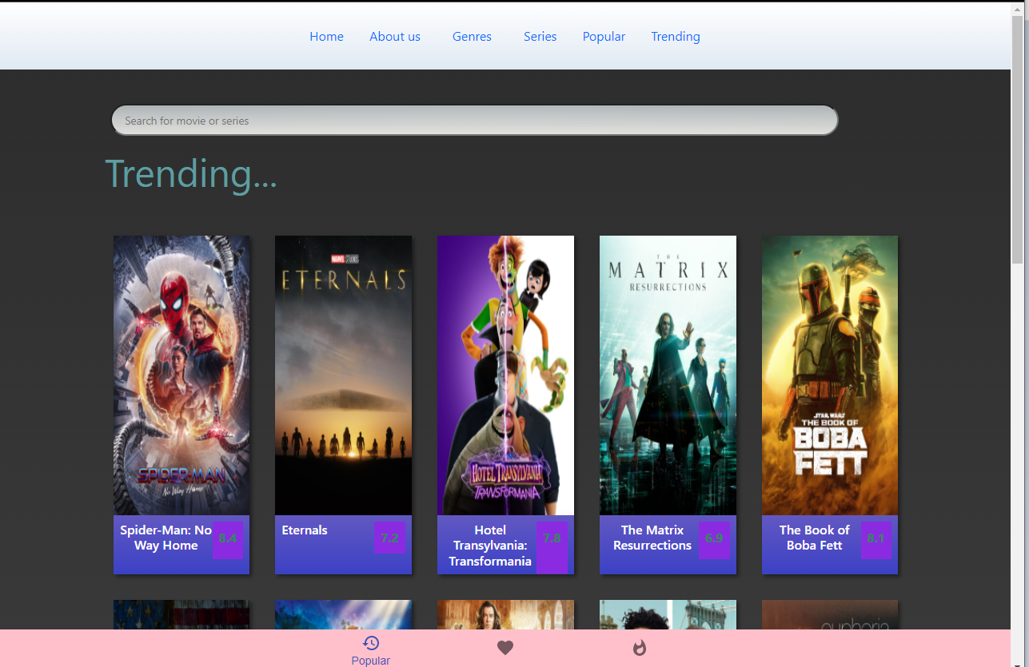The width and height of the screenshot is (1029, 667).
Task: Click the 7.8 rating badge on Hotel Transylvania
Action: [552, 538]
